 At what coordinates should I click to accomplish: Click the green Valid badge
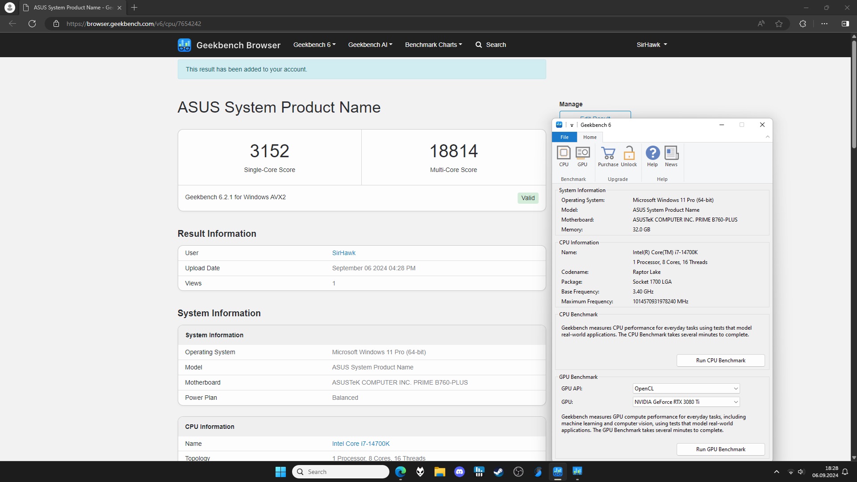(x=528, y=198)
